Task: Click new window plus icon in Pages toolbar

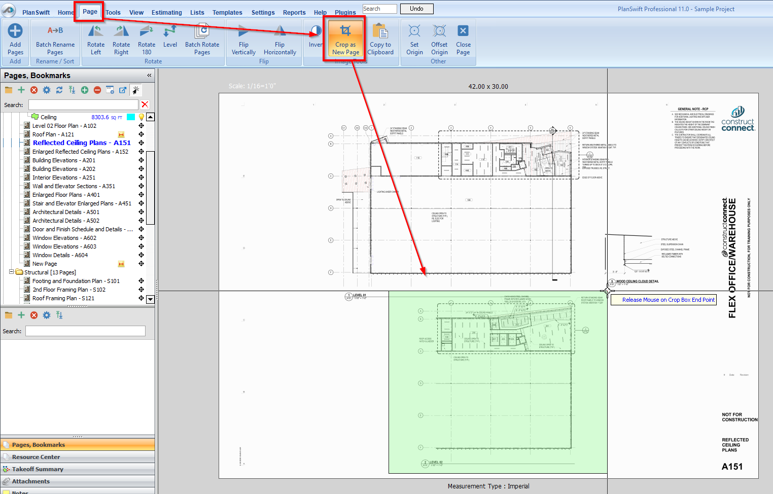Action: [110, 90]
